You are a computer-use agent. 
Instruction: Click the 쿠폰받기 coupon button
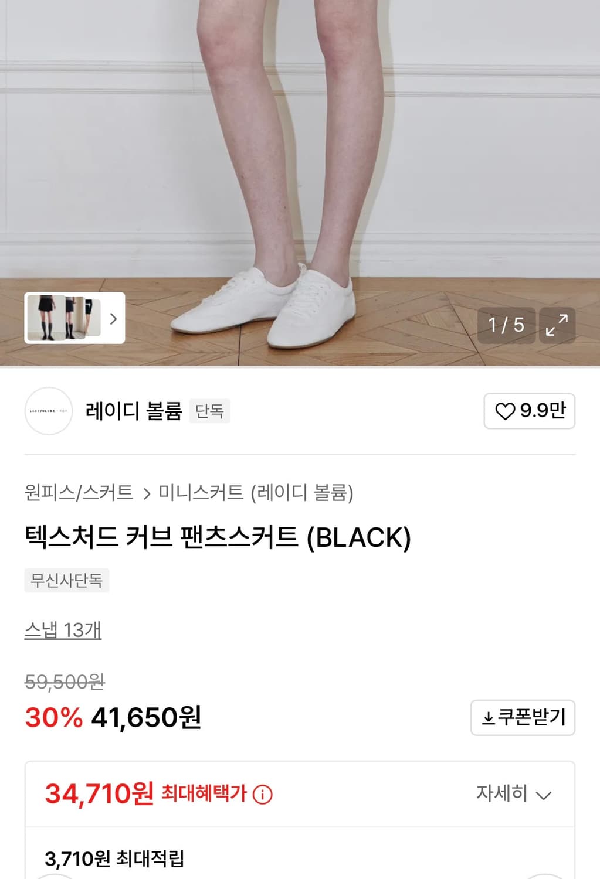(x=523, y=717)
